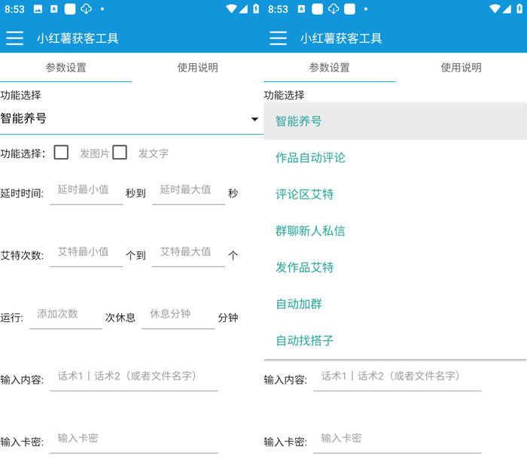Choose 自动加群 from the list
Viewport: 527px width, 468px height.
[x=299, y=304]
